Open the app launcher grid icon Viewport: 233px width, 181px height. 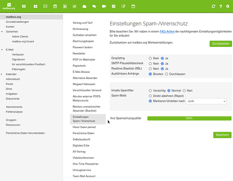click(x=24, y=6)
